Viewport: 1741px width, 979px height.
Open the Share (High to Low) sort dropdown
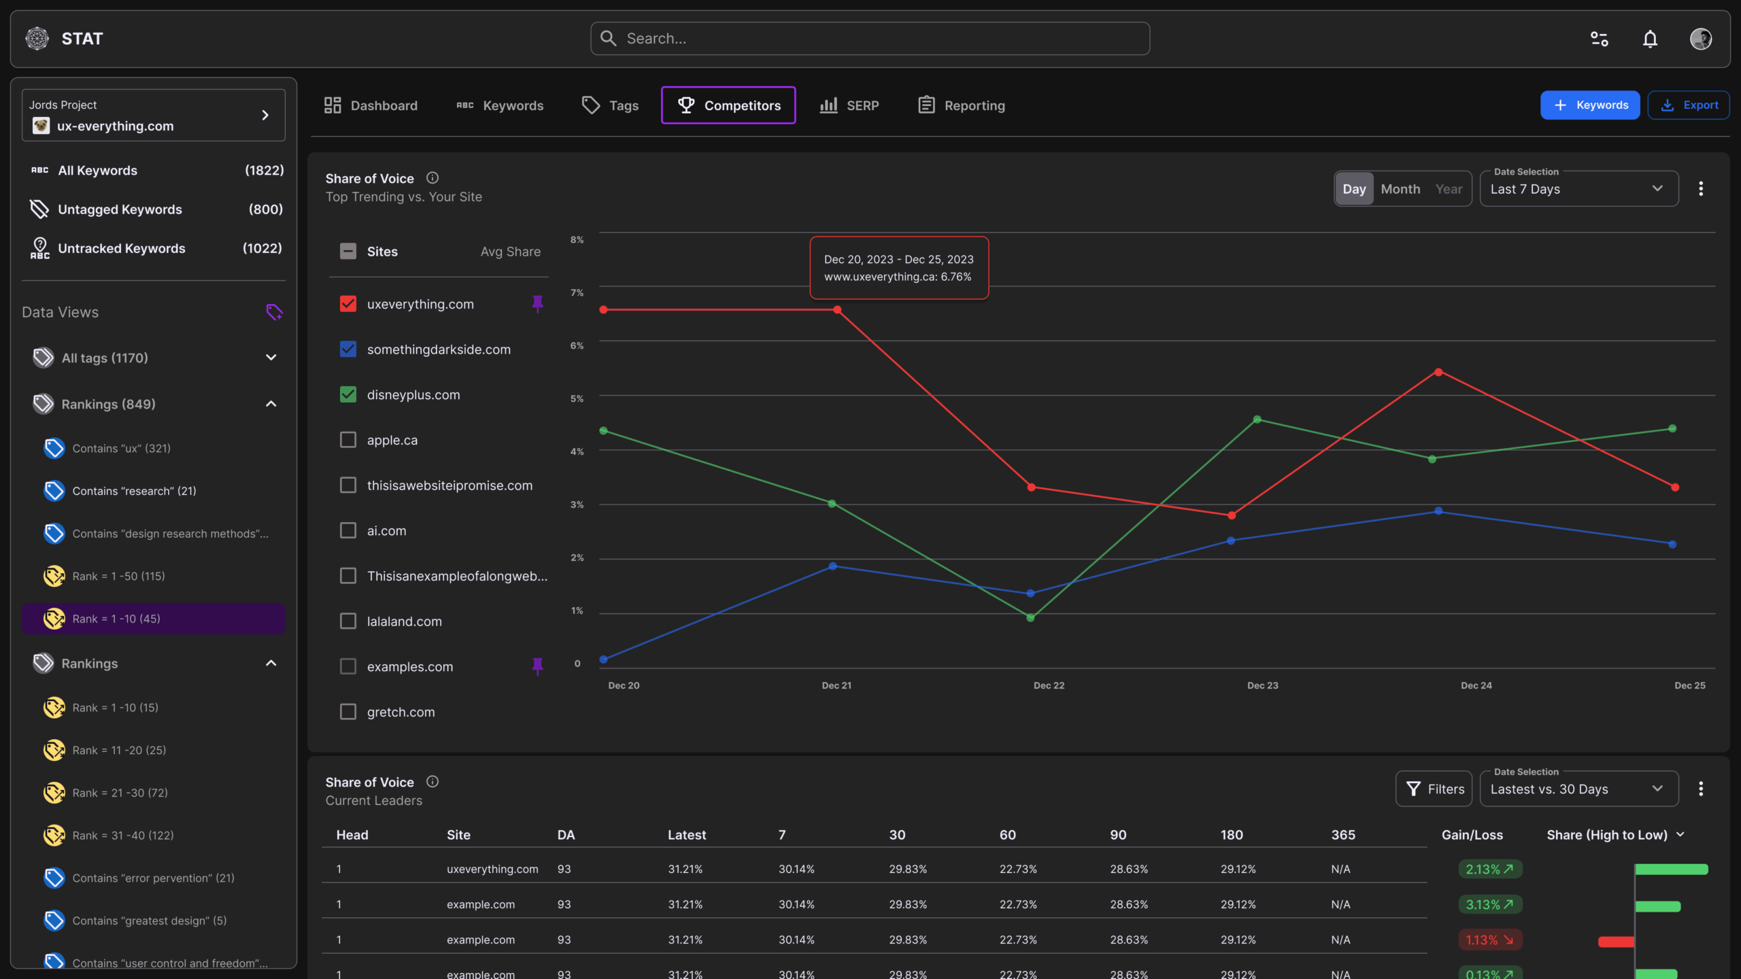1615,835
